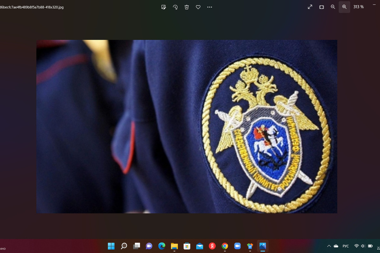This screenshot has width=380, height=253.
Task: Open the OneDrive cloud tray icon
Action: [336, 246]
